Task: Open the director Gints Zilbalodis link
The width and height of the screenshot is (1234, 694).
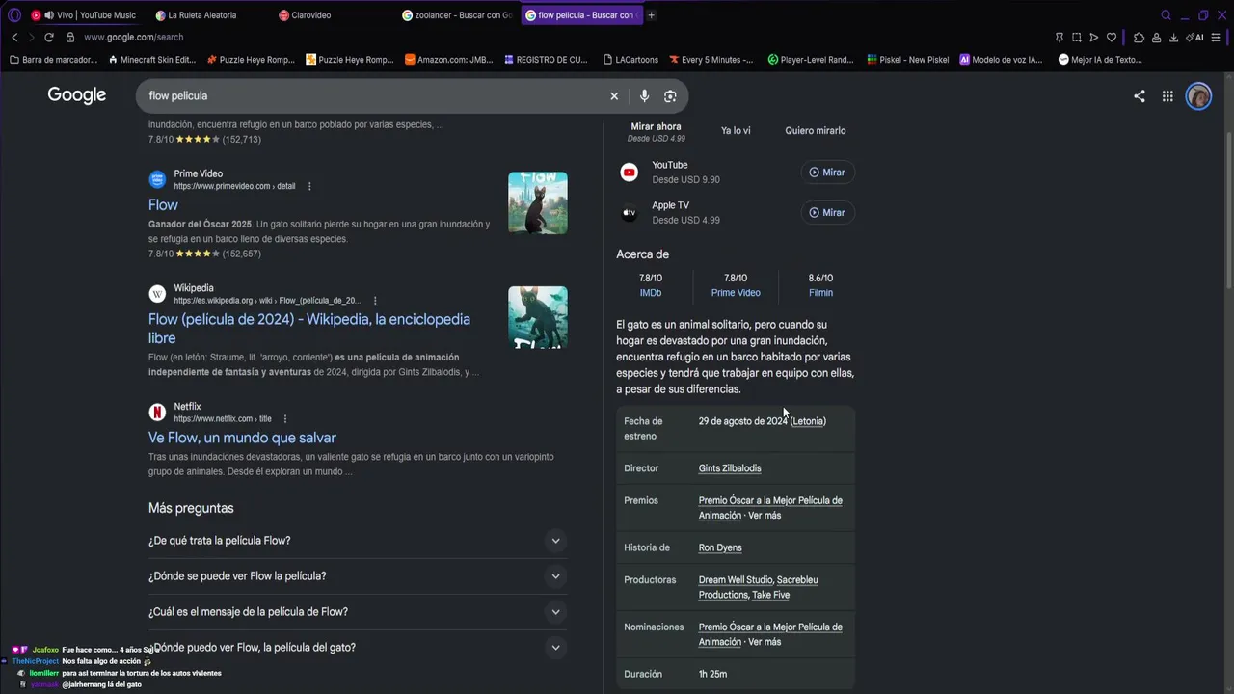Action: click(730, 468)
